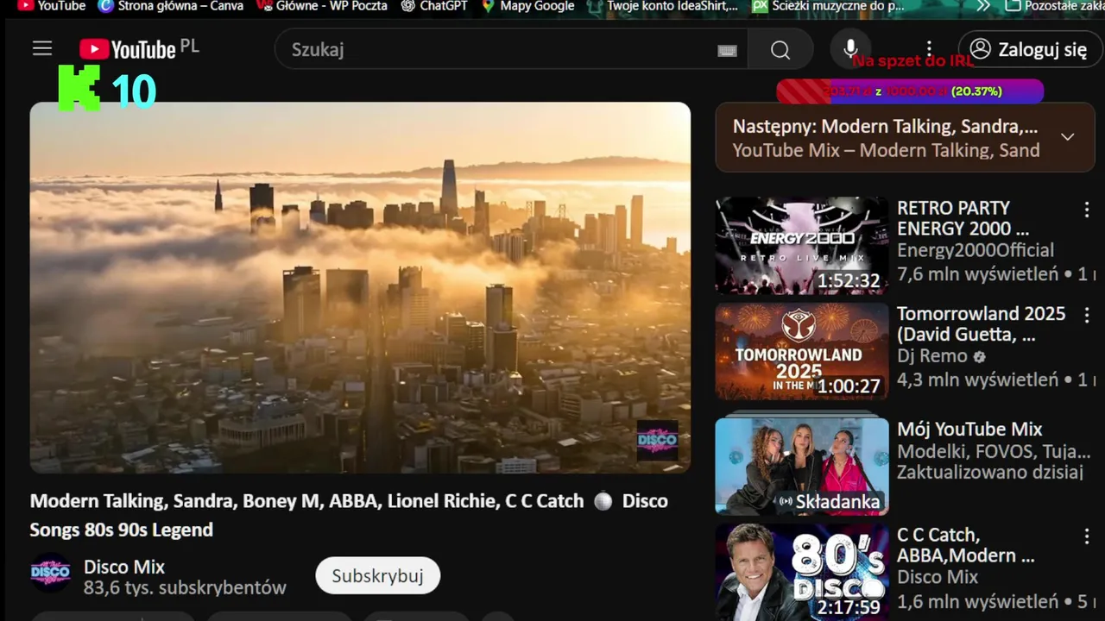Screen dimensions: 1105x621
Task: Open C C Catch, ABBA, Modern title
Action: click(965, 545)
